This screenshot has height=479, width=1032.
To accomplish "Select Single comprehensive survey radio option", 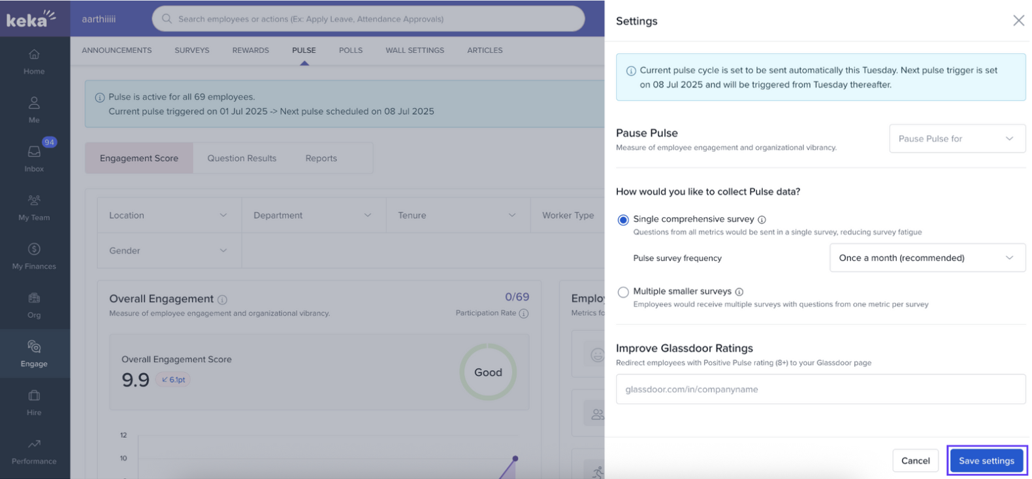I will click(x=623, y=220).
